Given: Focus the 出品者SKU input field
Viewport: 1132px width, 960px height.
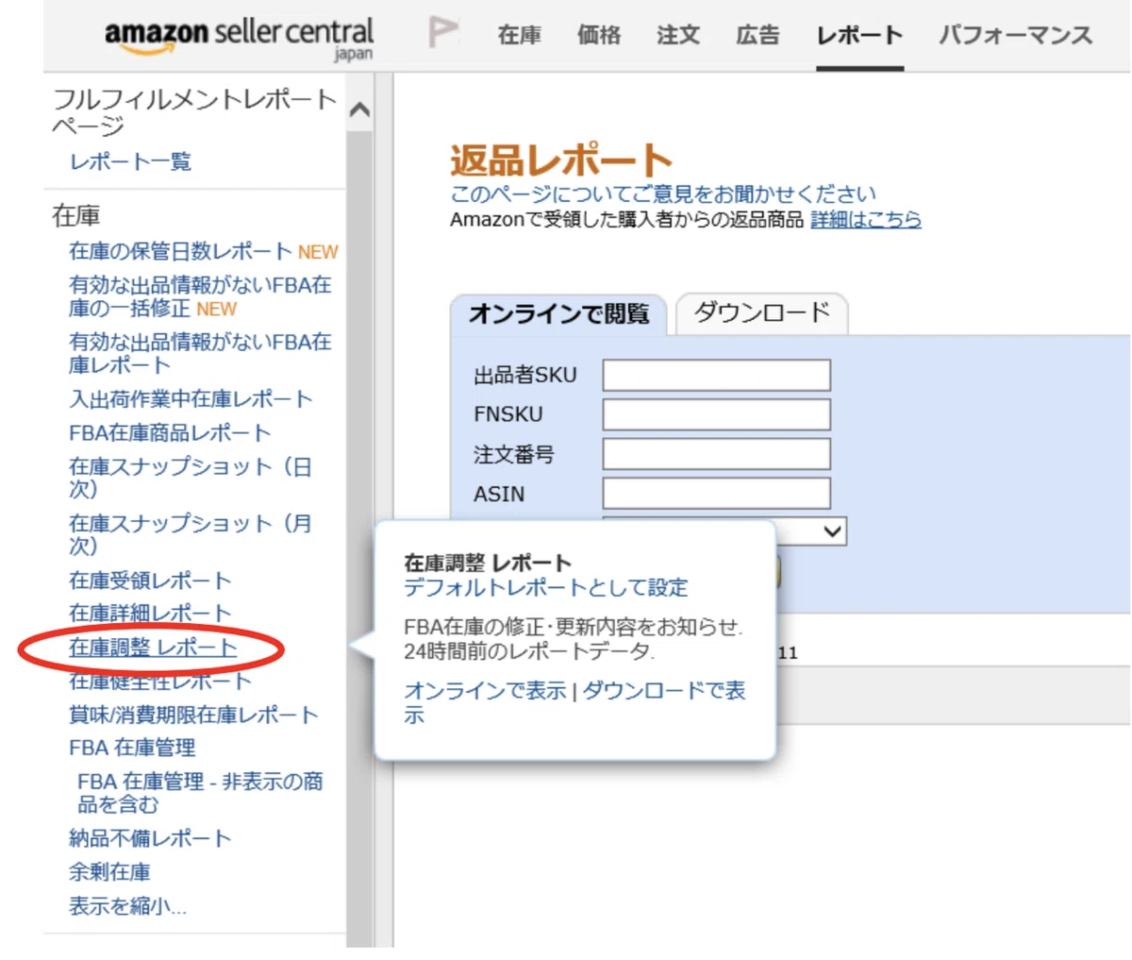Looking at the screenshot, I should click(x=717, y=375).
